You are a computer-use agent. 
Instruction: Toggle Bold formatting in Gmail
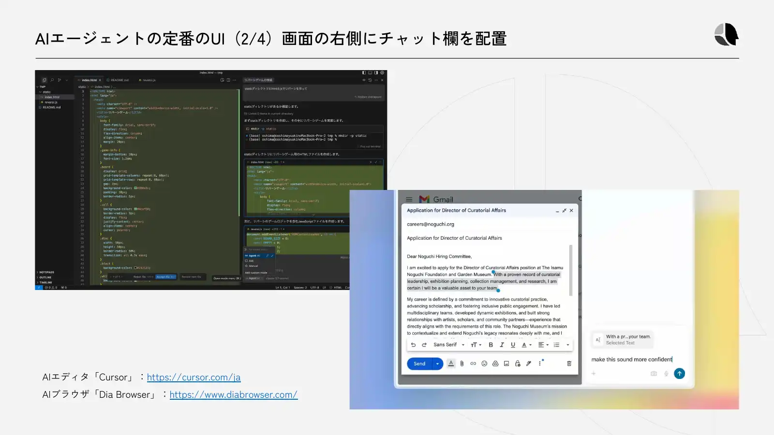pyautogui.click(x=491, y=345)
